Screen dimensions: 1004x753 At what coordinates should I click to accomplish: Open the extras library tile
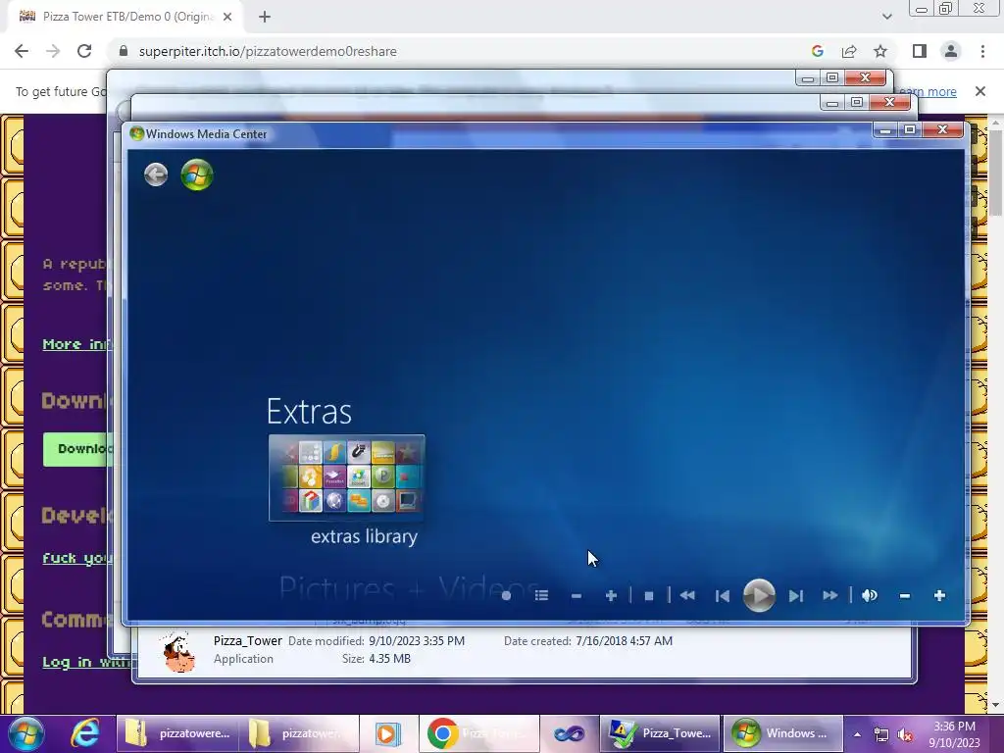(346, 477)
